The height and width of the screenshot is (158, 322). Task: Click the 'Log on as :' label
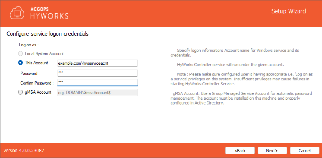click(29, 45)
